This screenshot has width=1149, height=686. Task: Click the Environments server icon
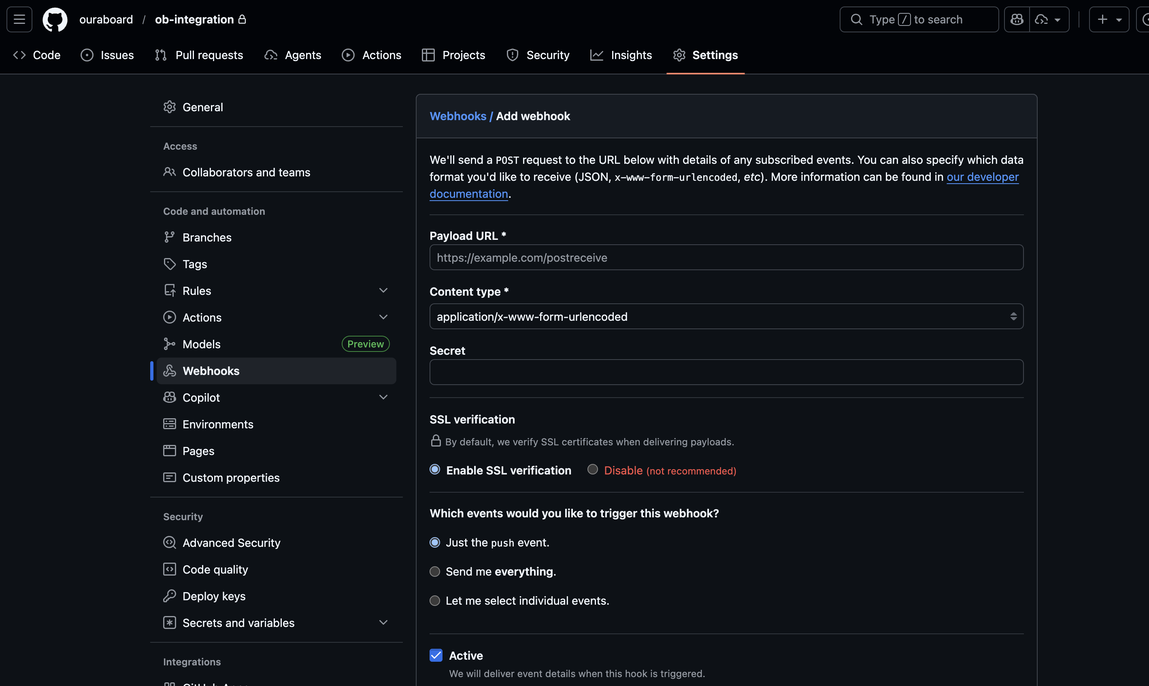(x=170, y=424)
